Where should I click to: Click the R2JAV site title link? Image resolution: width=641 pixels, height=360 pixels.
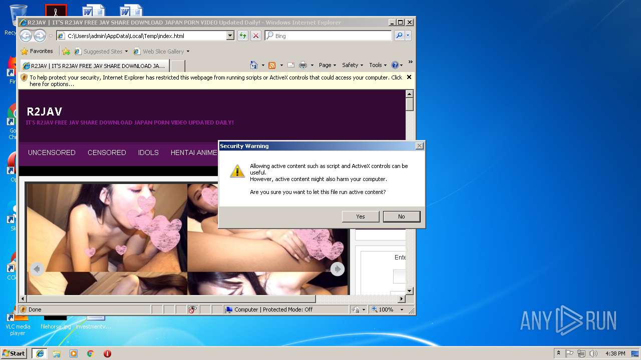point(44,111)
